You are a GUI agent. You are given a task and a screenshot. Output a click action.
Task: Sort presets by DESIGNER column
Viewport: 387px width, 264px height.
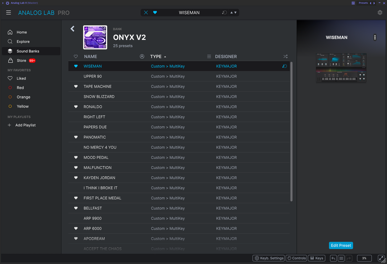(226, 56)
